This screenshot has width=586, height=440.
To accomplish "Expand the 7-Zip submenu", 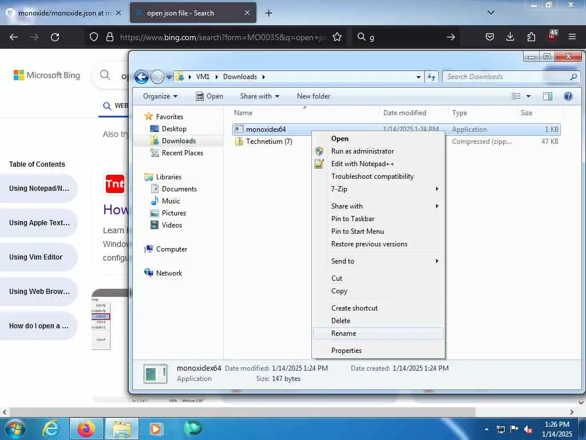I will point(378,189).
